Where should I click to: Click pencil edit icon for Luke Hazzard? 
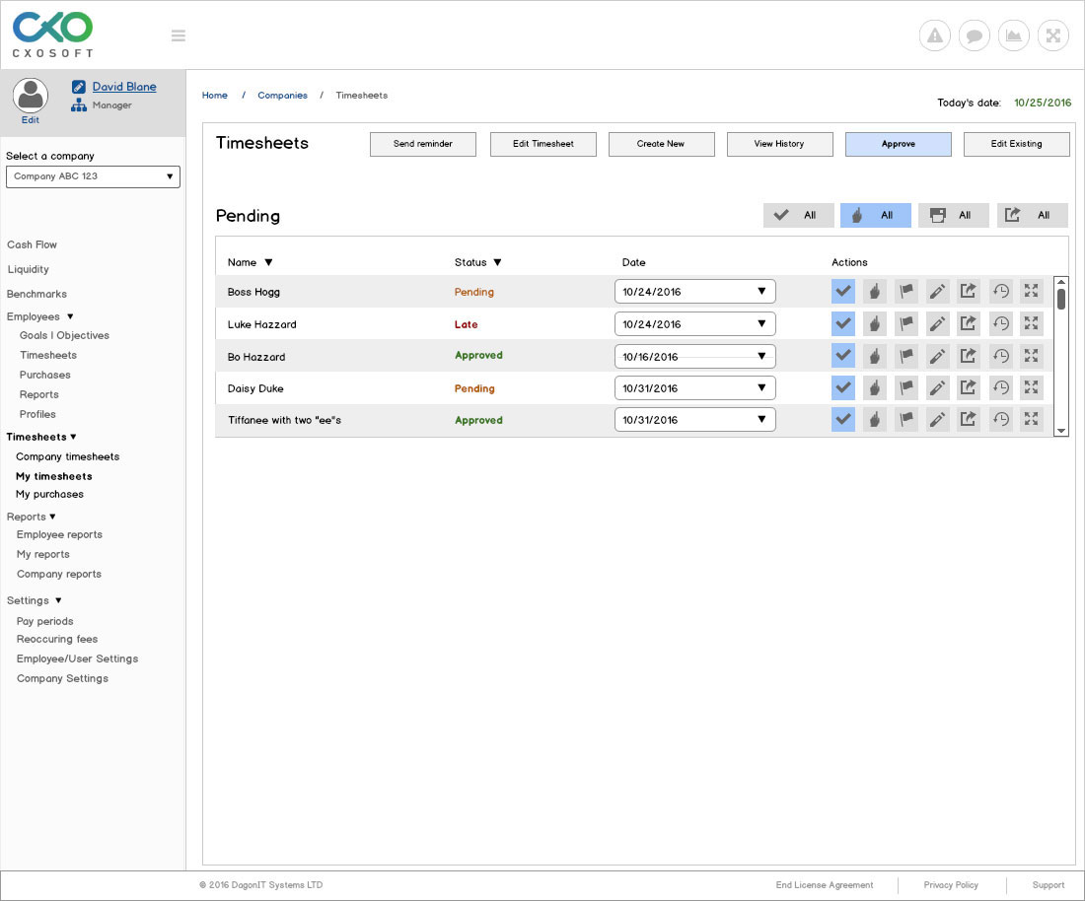[x=937, y=323]
